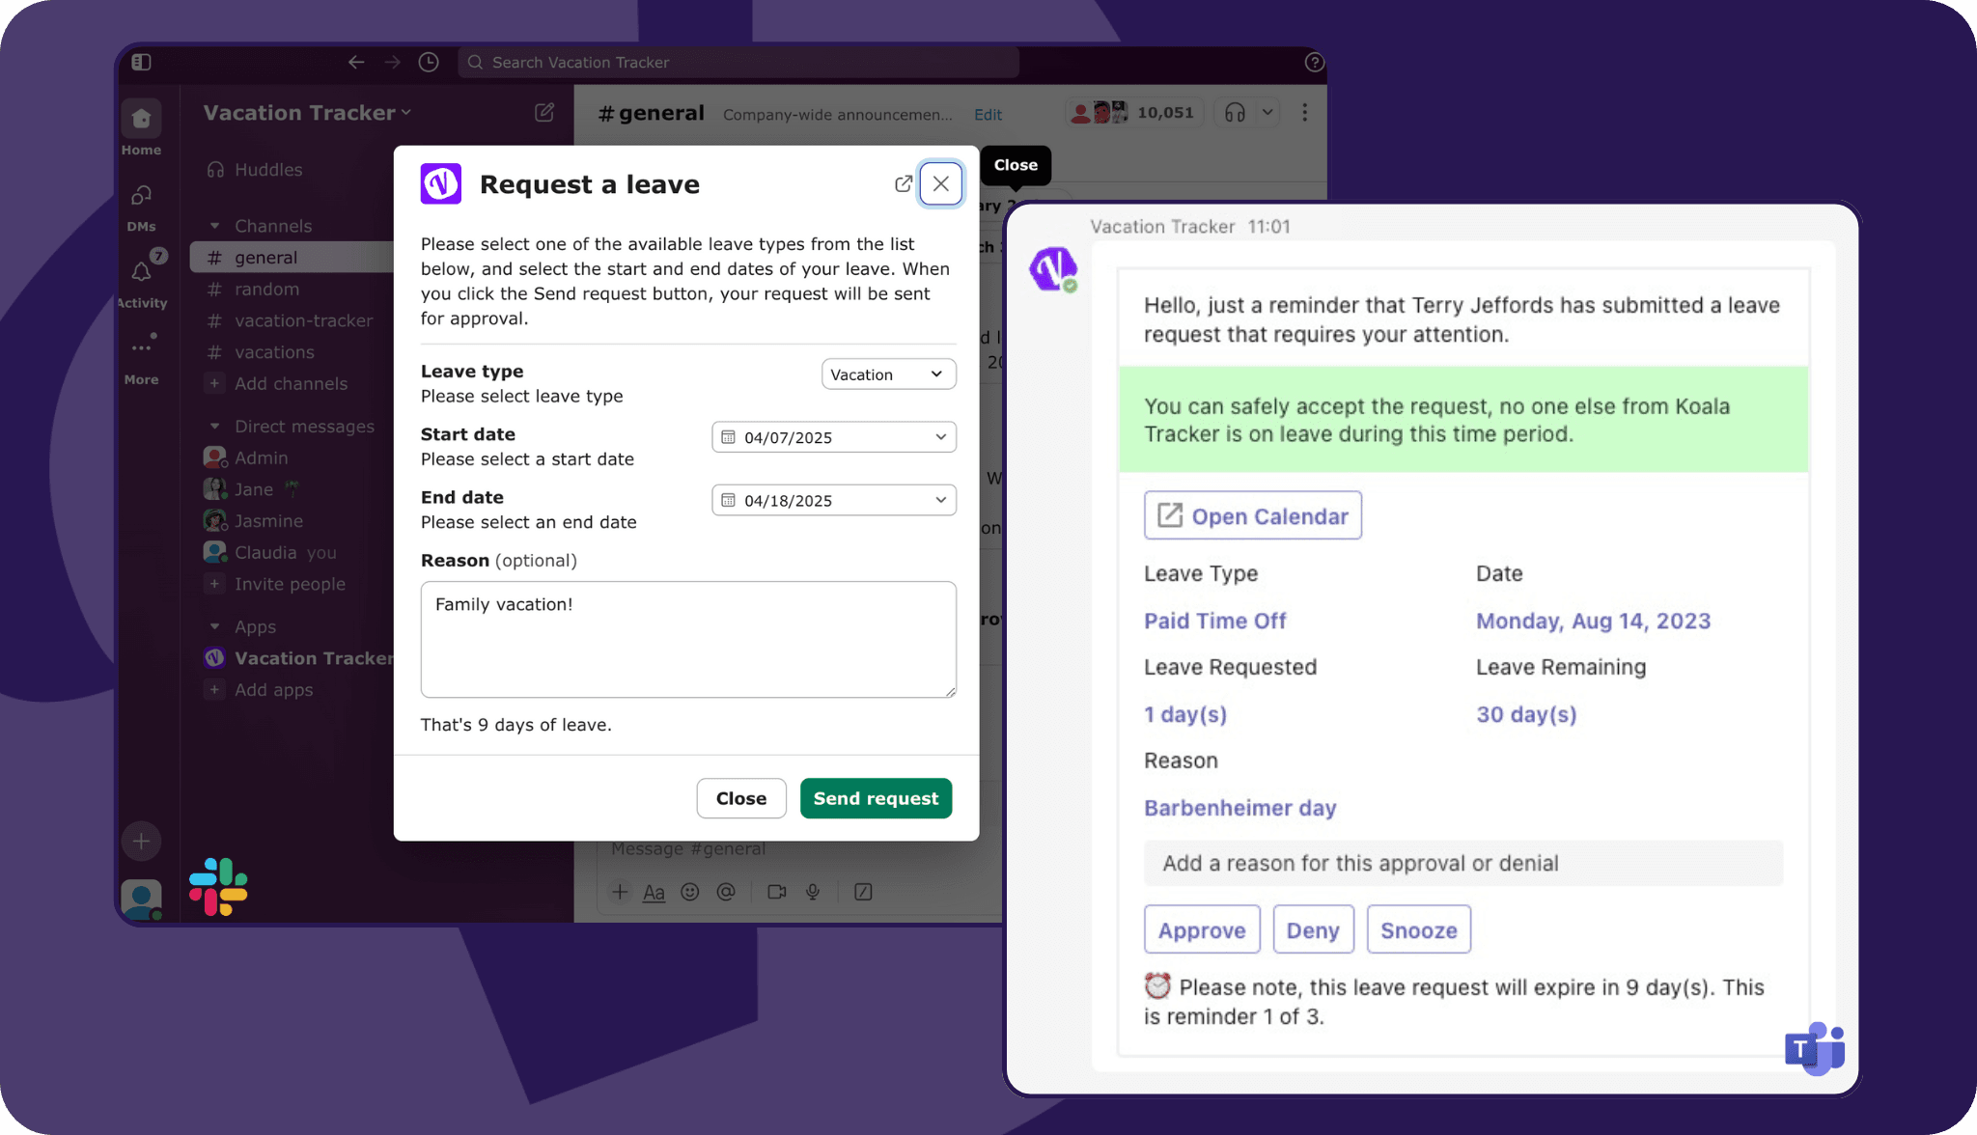Image resolution: width=1977 pixels, height=1135 pixels.
Task: Click the plus attachment icon in message composer
Action: 620,892
